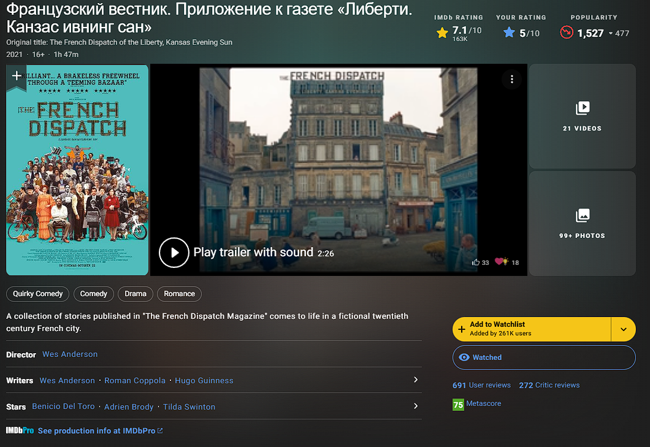Select the Romance genre chip
Viewport: 650px width, 447px height.
(x=179, y=294)
